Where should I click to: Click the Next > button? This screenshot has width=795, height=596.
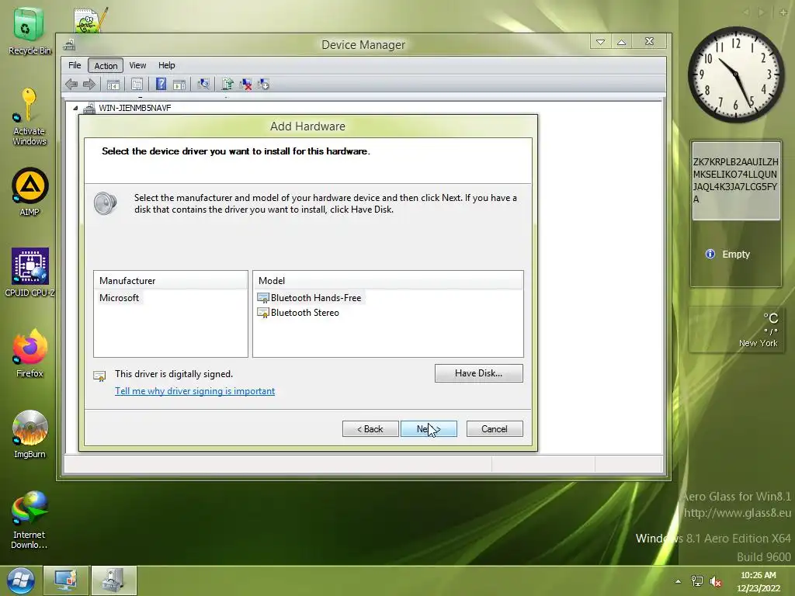429,428
